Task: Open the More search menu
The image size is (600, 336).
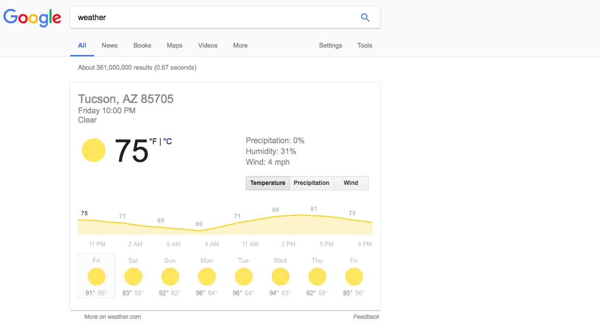Action: pyautogui.click(x=240, y=45)
